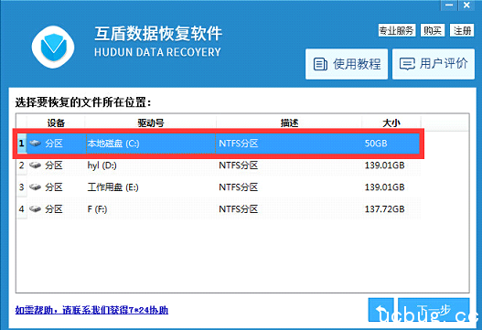The width and height of the screenshot is (482, 330).
Task: Click the 下一步 next step button
Action: click(434, 310)
